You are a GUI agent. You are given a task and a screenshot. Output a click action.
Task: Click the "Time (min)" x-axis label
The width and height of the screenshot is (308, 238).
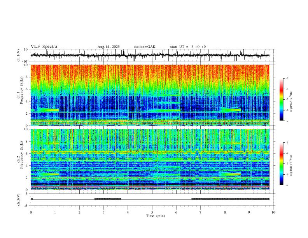click(x=156, y=216)
